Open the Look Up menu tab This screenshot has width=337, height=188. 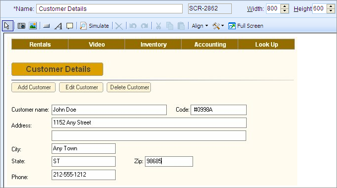(267, 44)
